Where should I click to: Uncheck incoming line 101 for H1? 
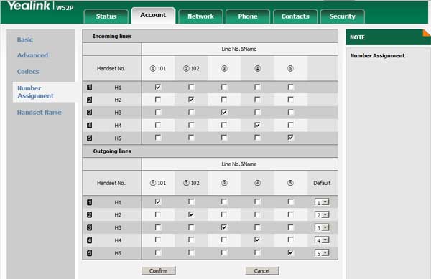(x=158, y=87)
